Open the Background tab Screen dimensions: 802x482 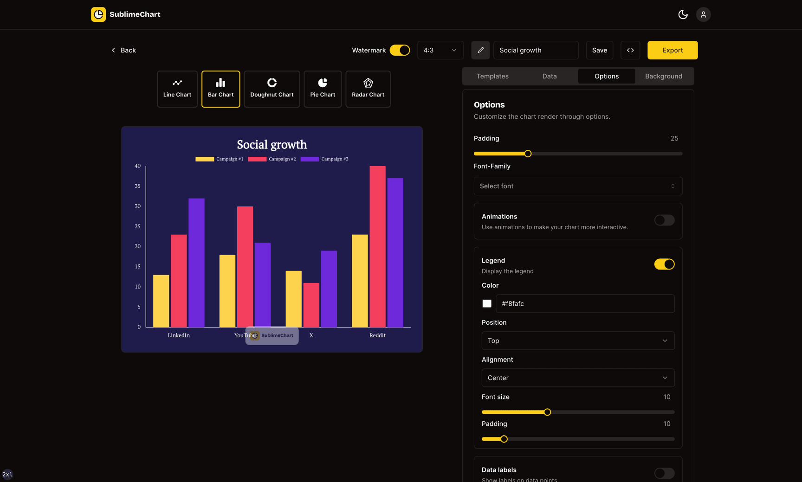point(663,76)
